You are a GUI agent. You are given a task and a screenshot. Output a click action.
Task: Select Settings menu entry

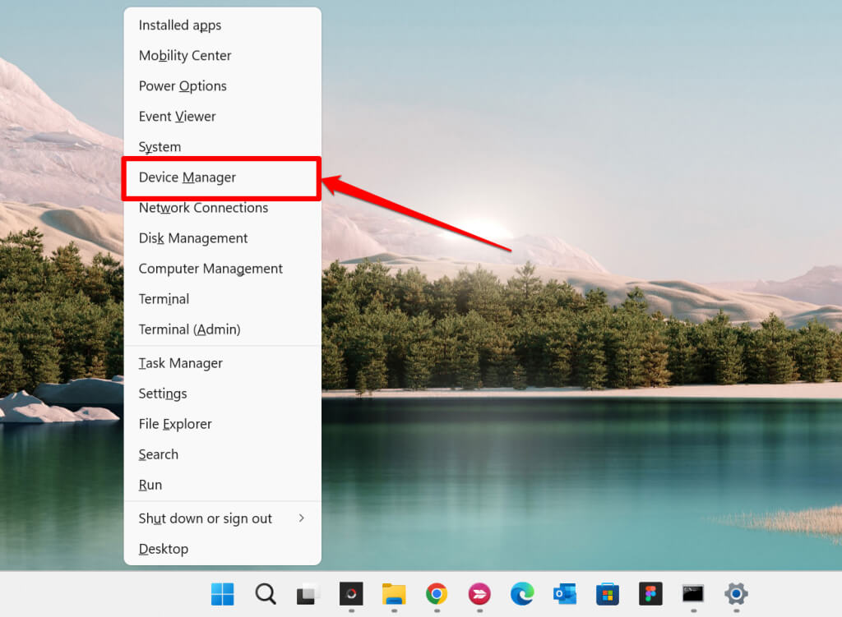(x=222, y=394)
